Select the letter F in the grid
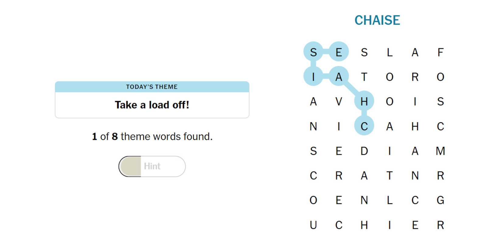 440,52
